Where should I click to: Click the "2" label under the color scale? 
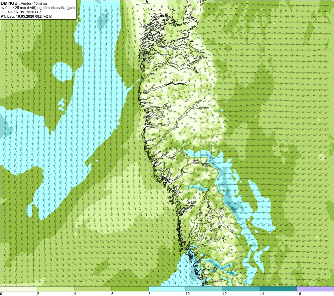click(x=38, y=294)
